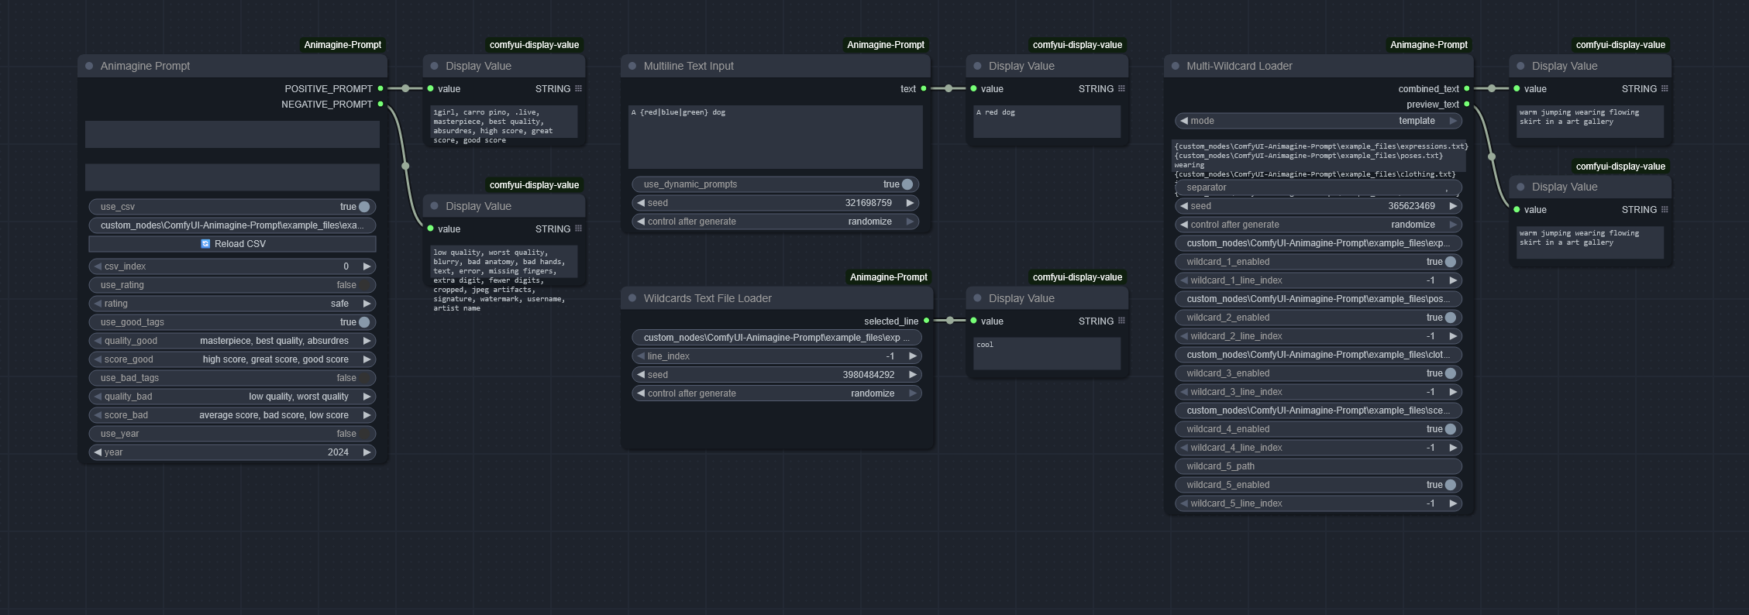
Task: Click the Reload CSV button
Action: [x=232, y=243]
